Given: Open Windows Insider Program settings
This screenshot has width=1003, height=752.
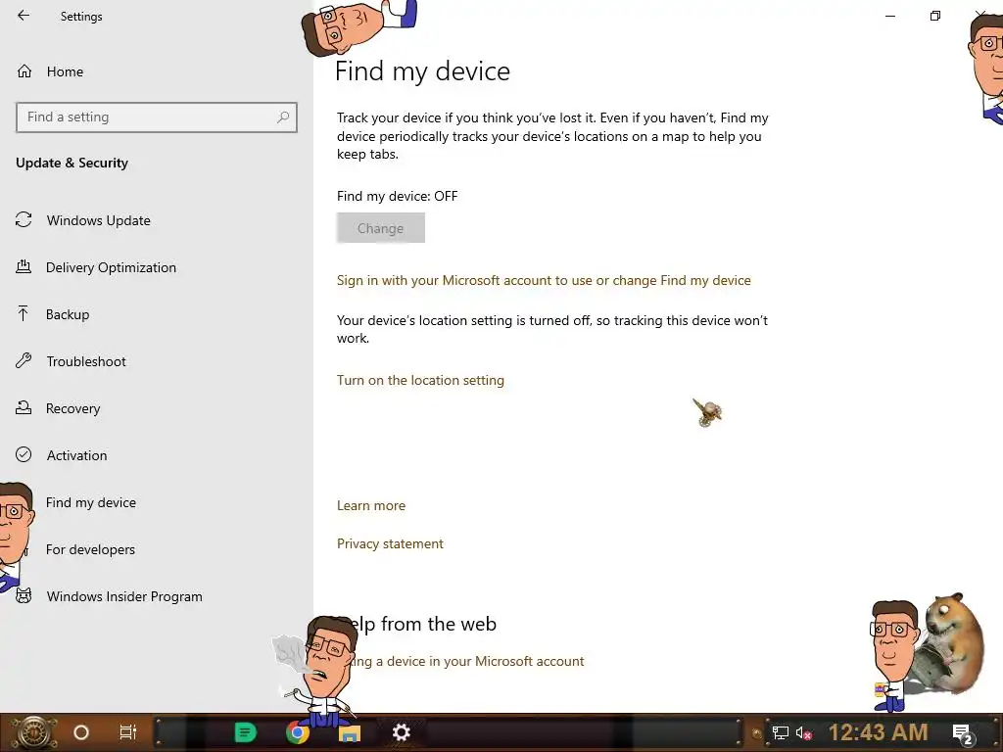Looking at the screenshot, I should click(x=124, y=596).
